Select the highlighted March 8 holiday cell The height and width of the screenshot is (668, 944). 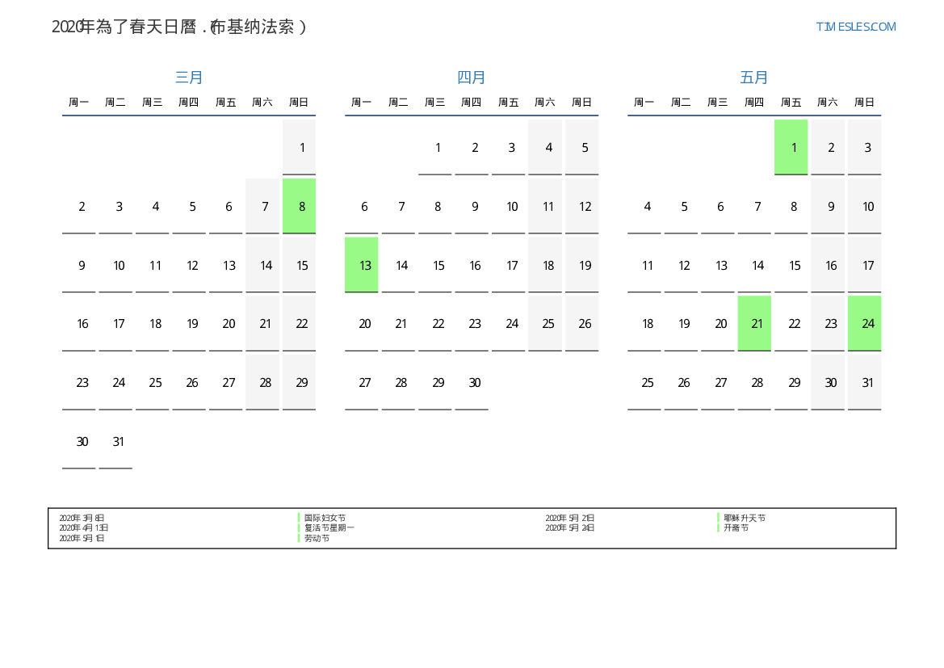[300, 206]
